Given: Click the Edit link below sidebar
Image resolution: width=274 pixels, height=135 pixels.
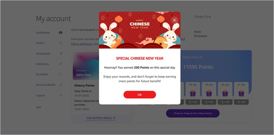Looking at the screenshot, I should click(38, 107).
